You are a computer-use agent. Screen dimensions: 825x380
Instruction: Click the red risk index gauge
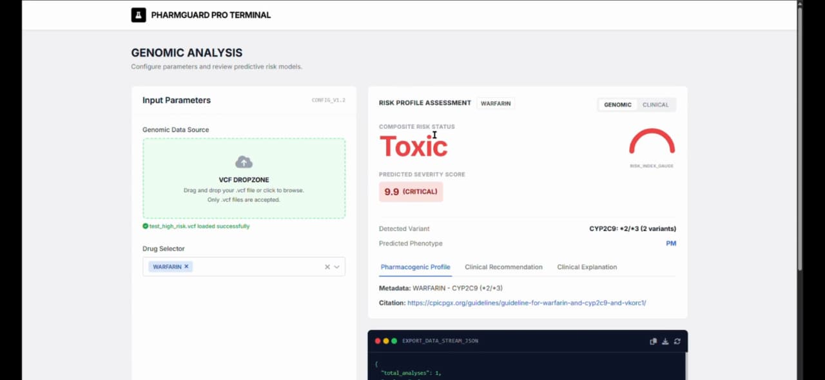(x=652, y=142)
